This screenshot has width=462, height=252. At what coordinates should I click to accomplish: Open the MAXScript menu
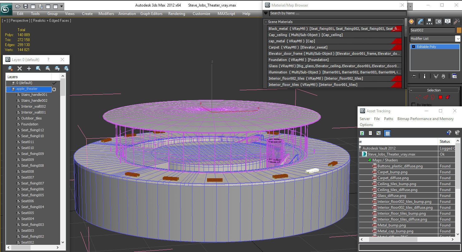click(x=226, y=14)
